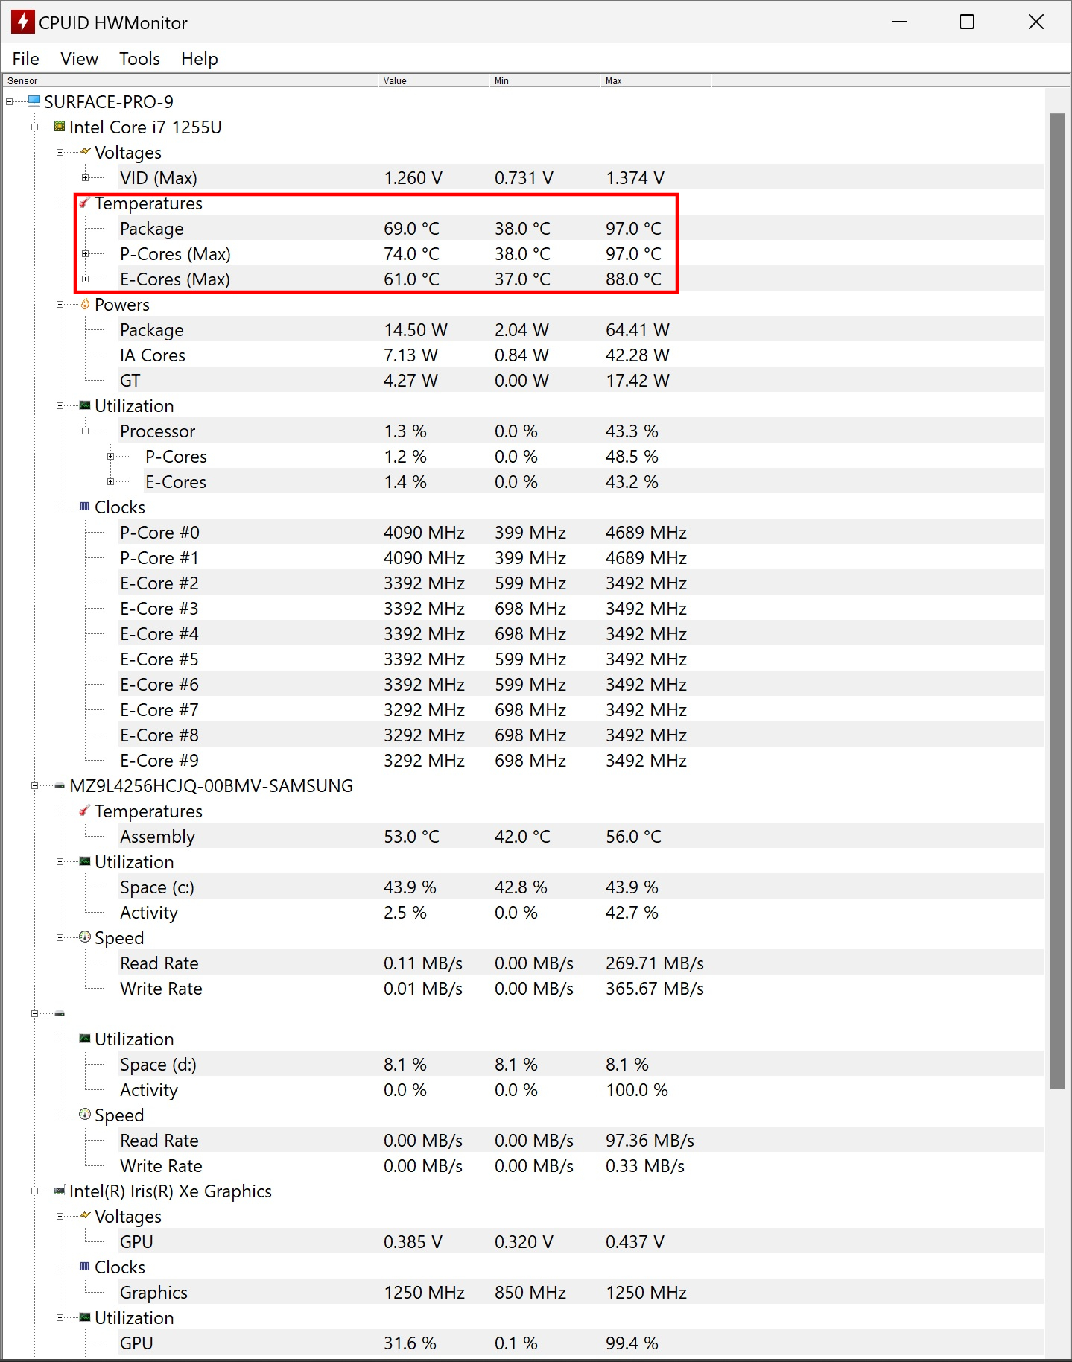Select the E-Core #9 clock row
This screenshot has width=1072, height=1362.
[581, 760]
